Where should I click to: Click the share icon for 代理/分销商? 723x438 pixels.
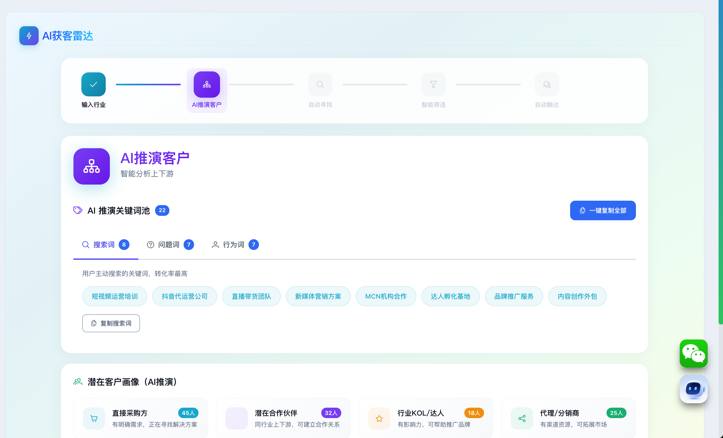(x=522, y=418)
